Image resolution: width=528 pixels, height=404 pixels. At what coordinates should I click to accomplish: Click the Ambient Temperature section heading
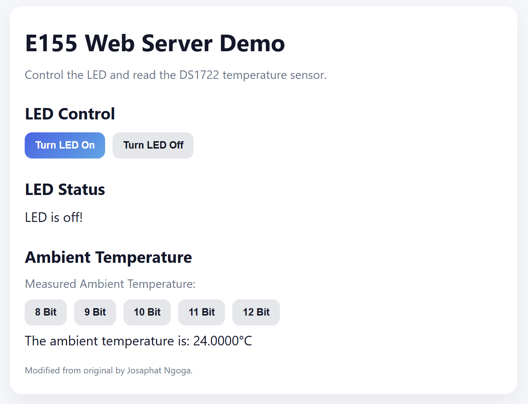tap(108, 257)
